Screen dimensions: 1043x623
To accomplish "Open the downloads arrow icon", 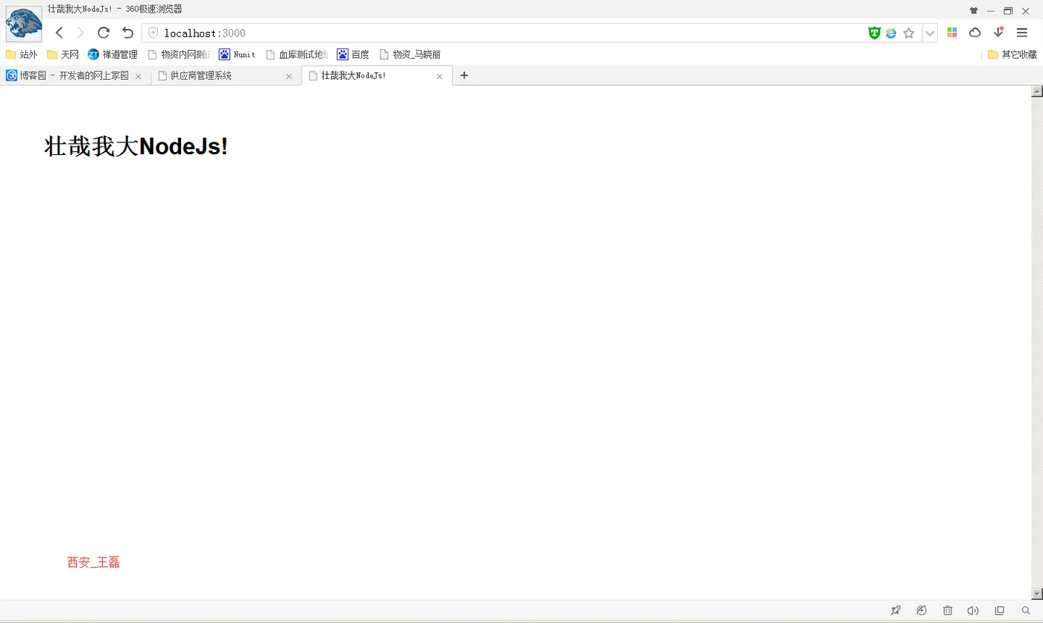I will [998, 33].
